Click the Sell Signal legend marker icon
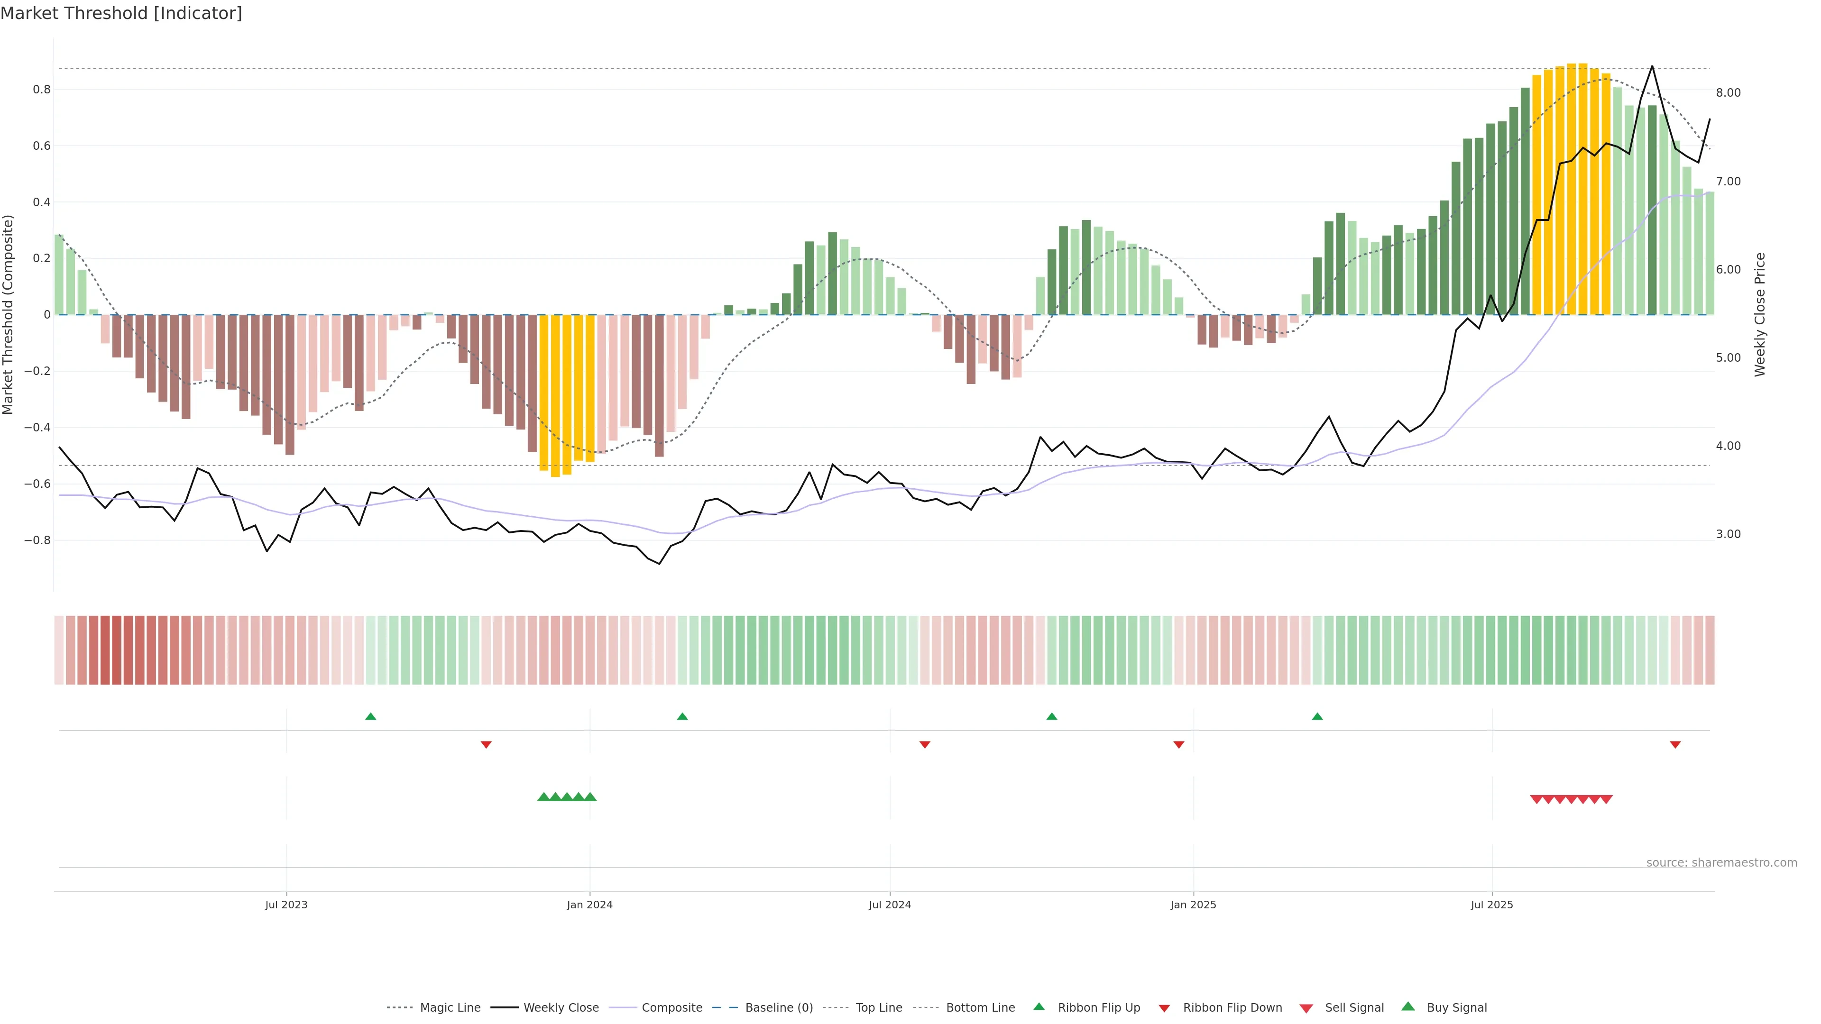The width and height of the screenshot is (1821, 1024). click(1306, 1008)
